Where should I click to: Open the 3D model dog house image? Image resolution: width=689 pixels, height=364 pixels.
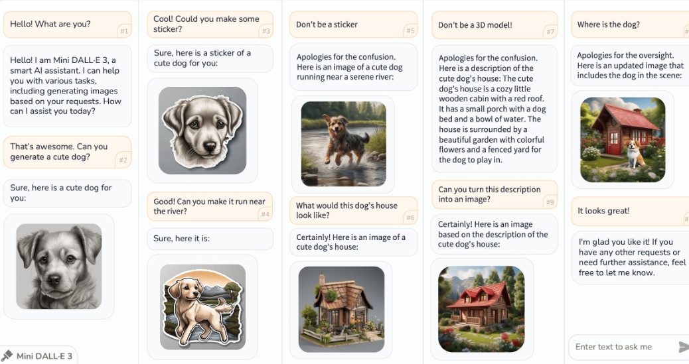[341, 309]
